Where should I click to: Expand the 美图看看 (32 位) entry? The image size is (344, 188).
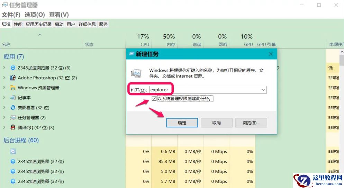(4, 107)
